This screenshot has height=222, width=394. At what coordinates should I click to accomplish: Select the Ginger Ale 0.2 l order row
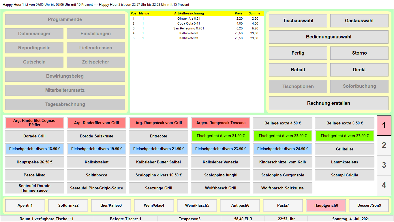189,18
